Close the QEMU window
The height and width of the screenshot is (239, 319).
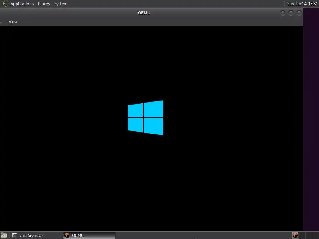click(x=299, y=13)
